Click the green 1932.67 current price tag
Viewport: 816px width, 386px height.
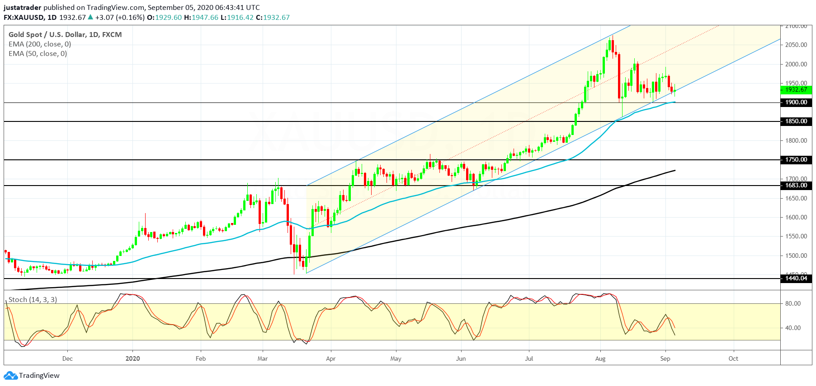pyautogui.click(x=796, y=90)
